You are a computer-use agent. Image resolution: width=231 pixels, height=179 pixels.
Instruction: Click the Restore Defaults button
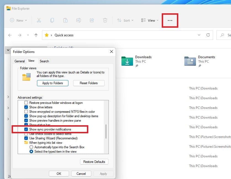[94, 162]
